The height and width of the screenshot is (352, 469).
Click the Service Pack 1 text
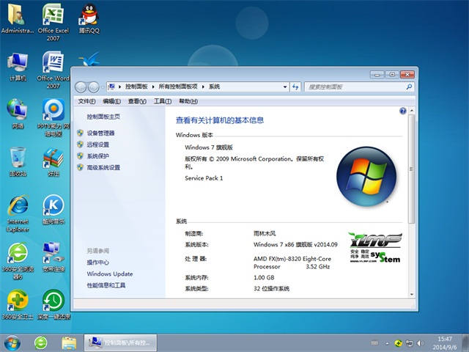204,178
